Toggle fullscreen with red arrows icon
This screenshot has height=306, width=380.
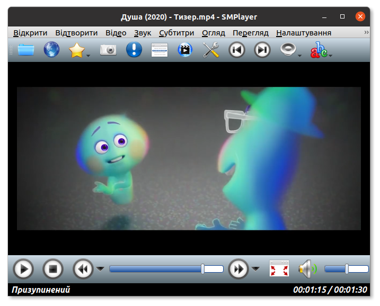(x=279, y=268)
